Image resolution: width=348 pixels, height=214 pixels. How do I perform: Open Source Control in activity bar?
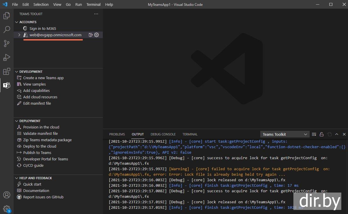[6, 43]
